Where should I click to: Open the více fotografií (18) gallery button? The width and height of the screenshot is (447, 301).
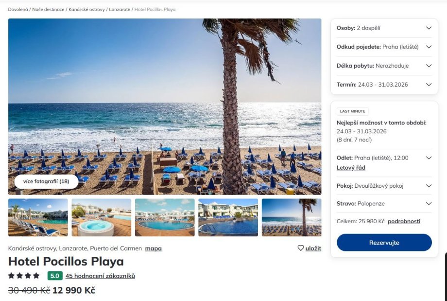[46, 181]
